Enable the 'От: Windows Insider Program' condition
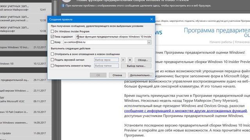This screenshot has height=140, width=250. point(52,31)
